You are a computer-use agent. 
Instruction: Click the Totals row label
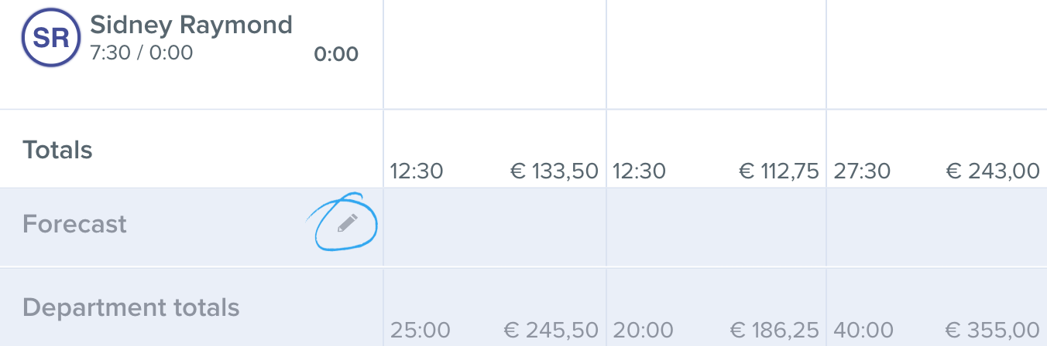tap(57, 149)
